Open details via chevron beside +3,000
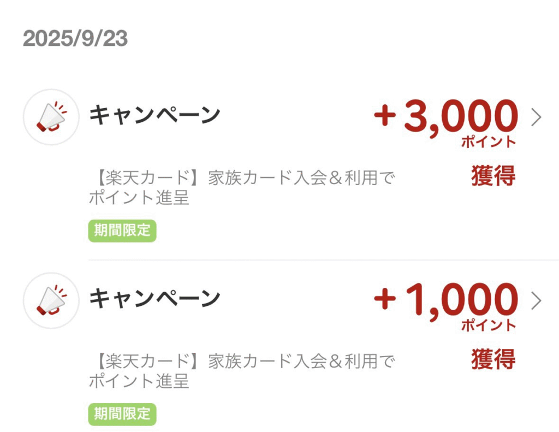The image size is (559, 432). (536, 117)
